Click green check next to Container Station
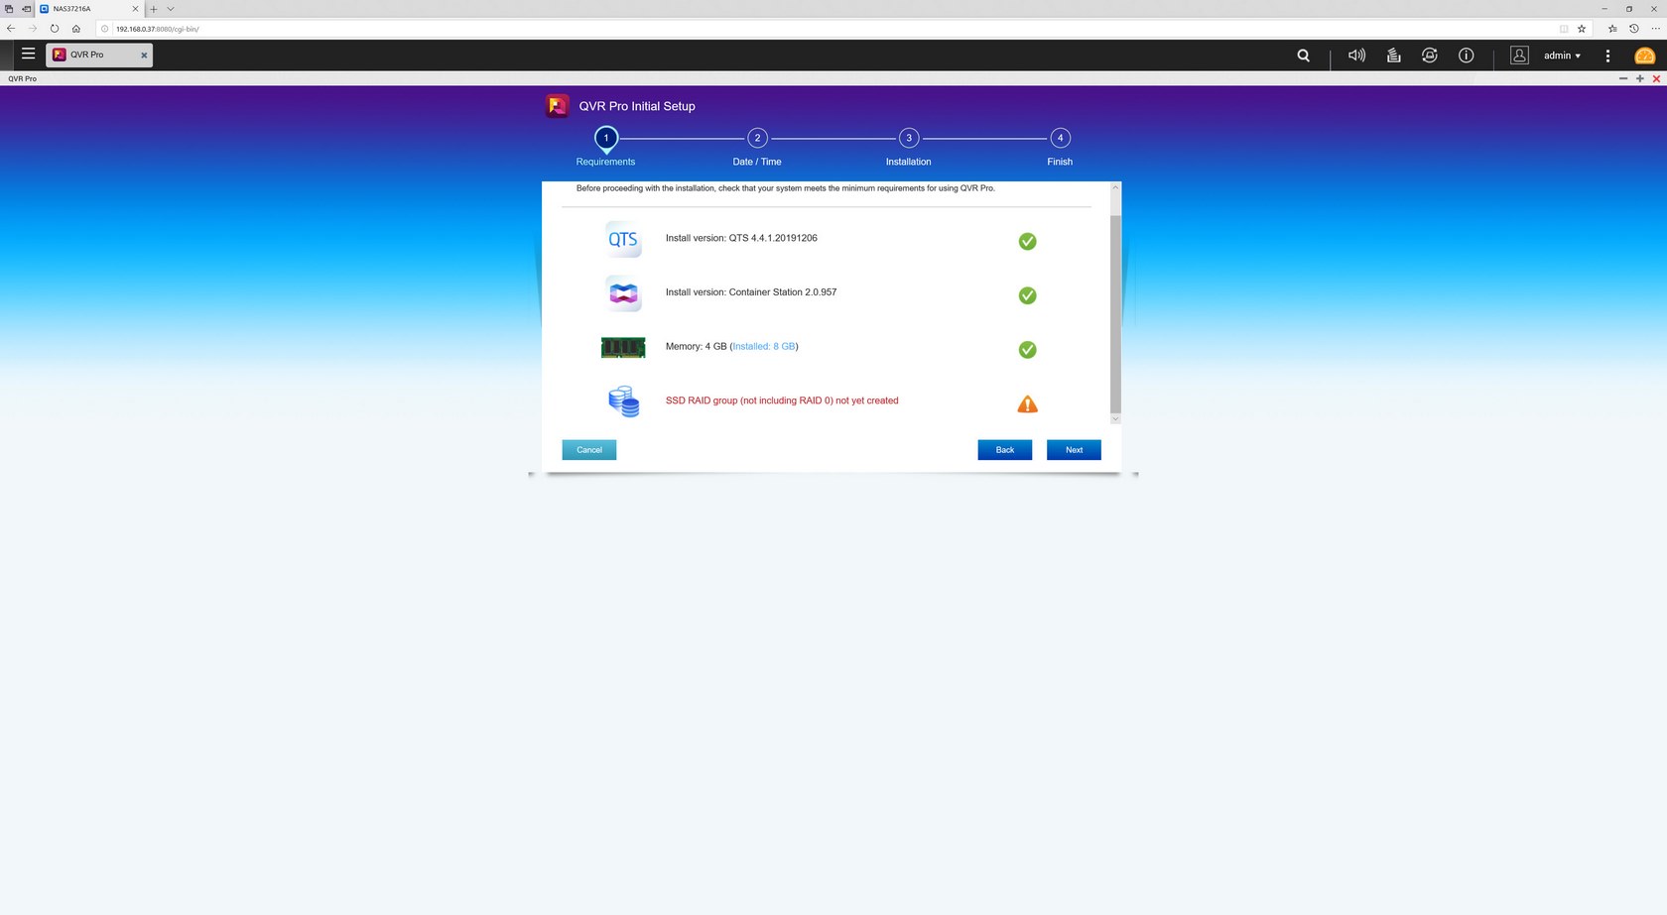Viewport: 1667px width, 915px height. click(x=1027, y=295)
